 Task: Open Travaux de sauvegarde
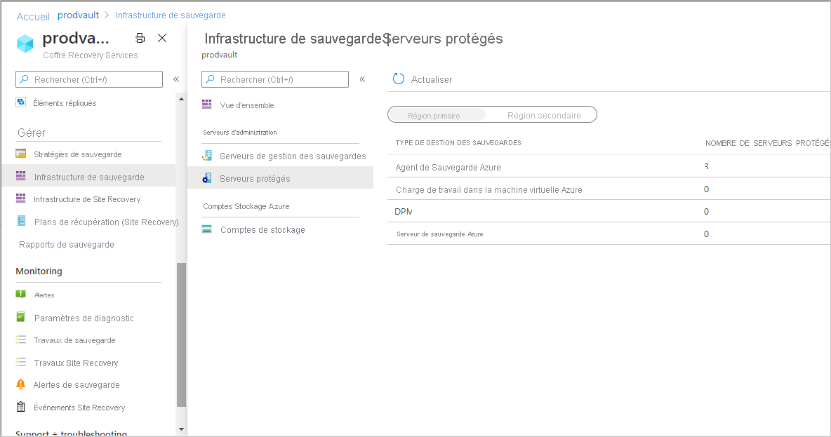point(77,340)
